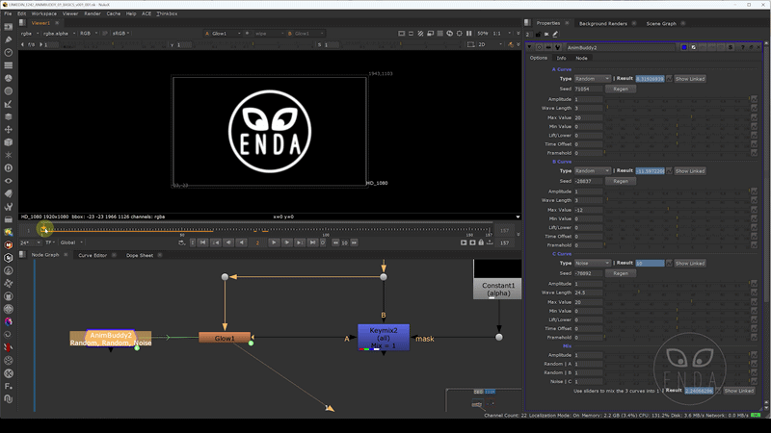Open the Thinkbox menu

coord(167,13)
